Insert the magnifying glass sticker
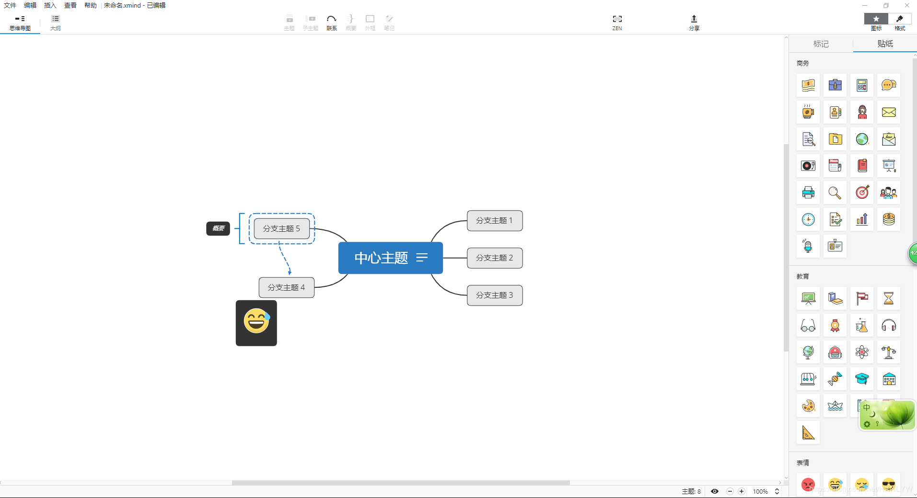This screenshot has height=498, width=917. coord(835,192)
